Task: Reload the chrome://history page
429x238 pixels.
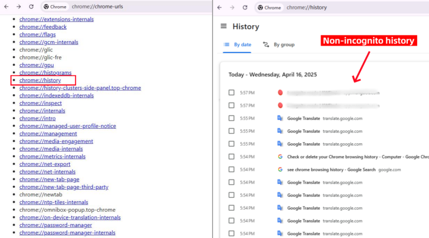Action: [x=245, y=8]
